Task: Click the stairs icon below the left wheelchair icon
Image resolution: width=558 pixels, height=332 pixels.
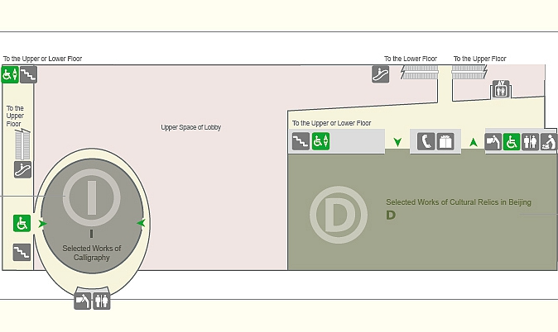Action: [22, 252]
